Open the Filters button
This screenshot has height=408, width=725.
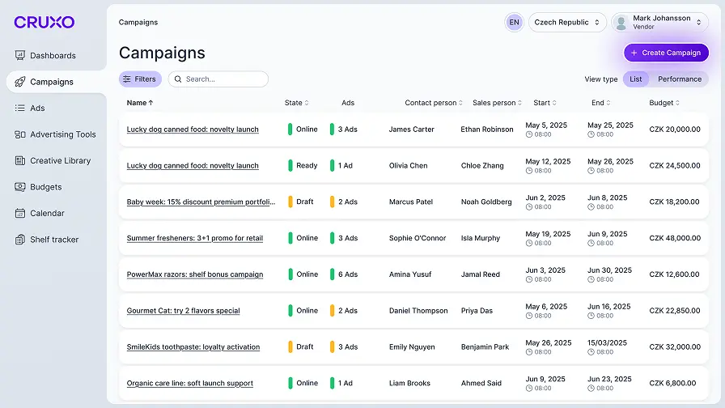140,79
